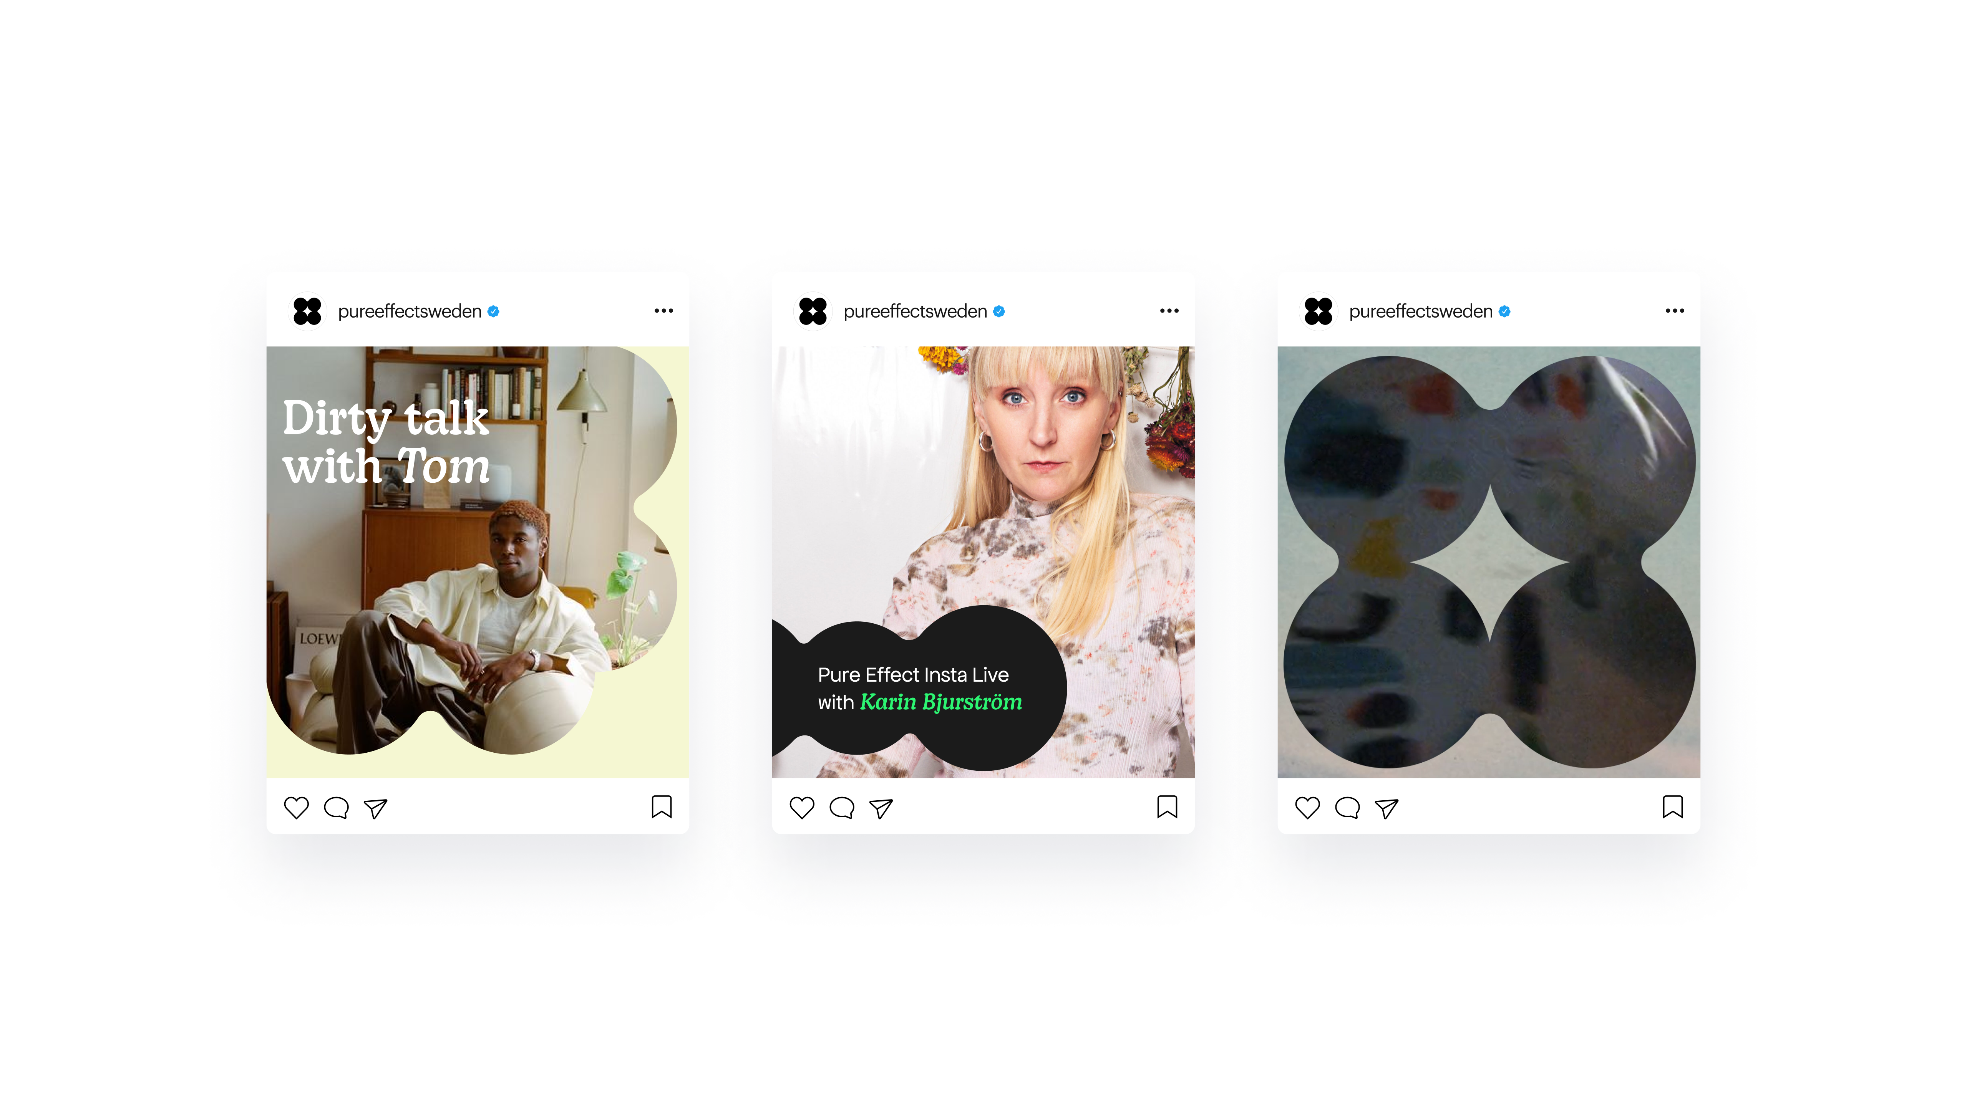Open the Dirty talk with Tom image
Screen dimensions: 1967x1106
pyautogui.click(x=477, y=563)
